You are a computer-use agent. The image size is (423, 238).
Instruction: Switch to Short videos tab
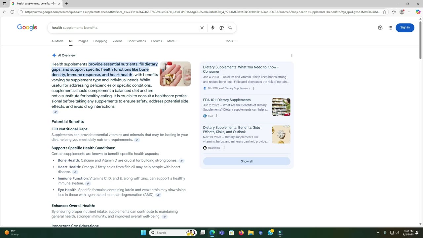(x=136, y=41)
